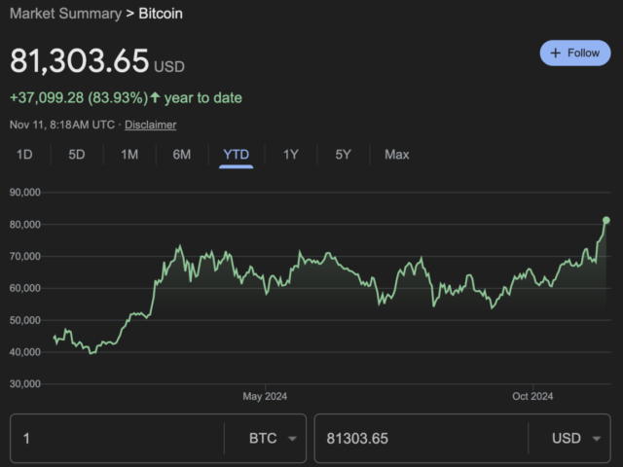Switch to the 1M range tab
The width and height of the screenshot is (623, 467).
point(129,155)
